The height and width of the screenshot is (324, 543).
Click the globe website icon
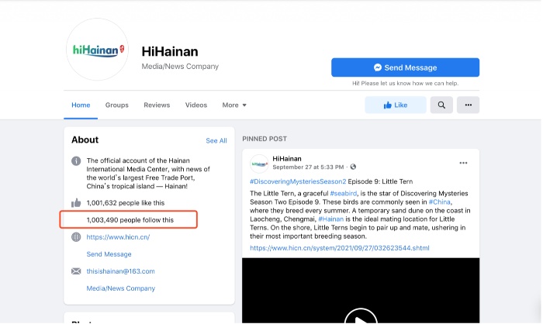[76, 237]
